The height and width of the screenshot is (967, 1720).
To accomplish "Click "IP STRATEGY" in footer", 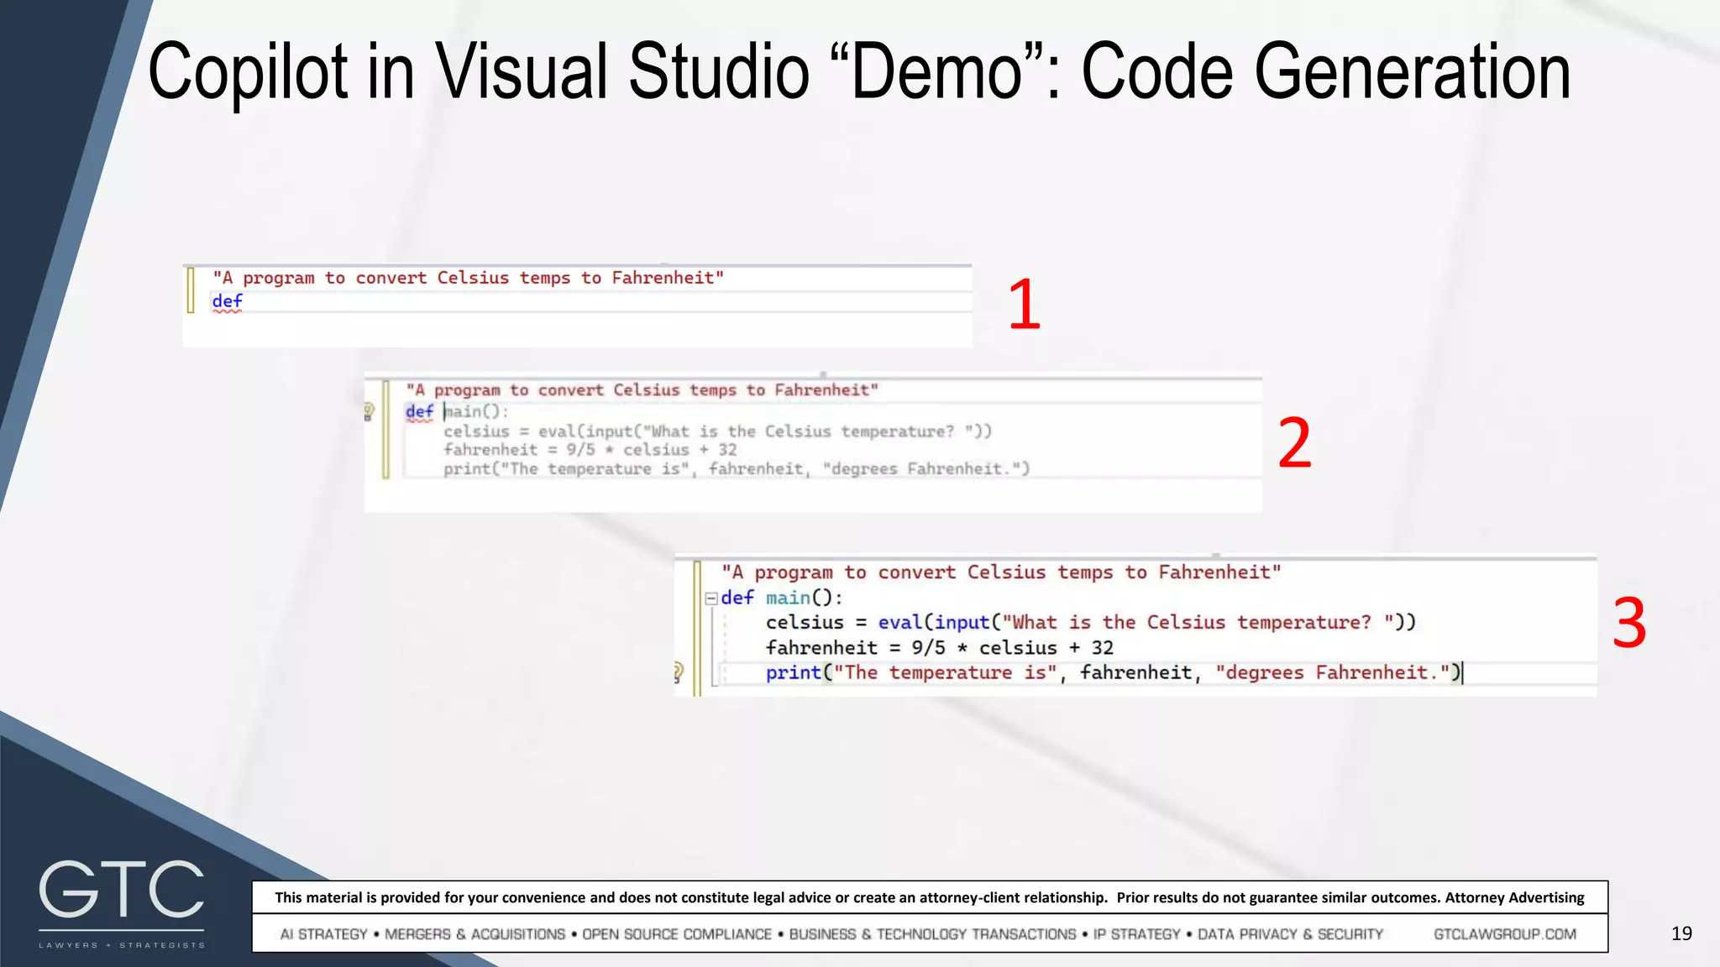I will pyautogui.click(x=1137, y=934).
